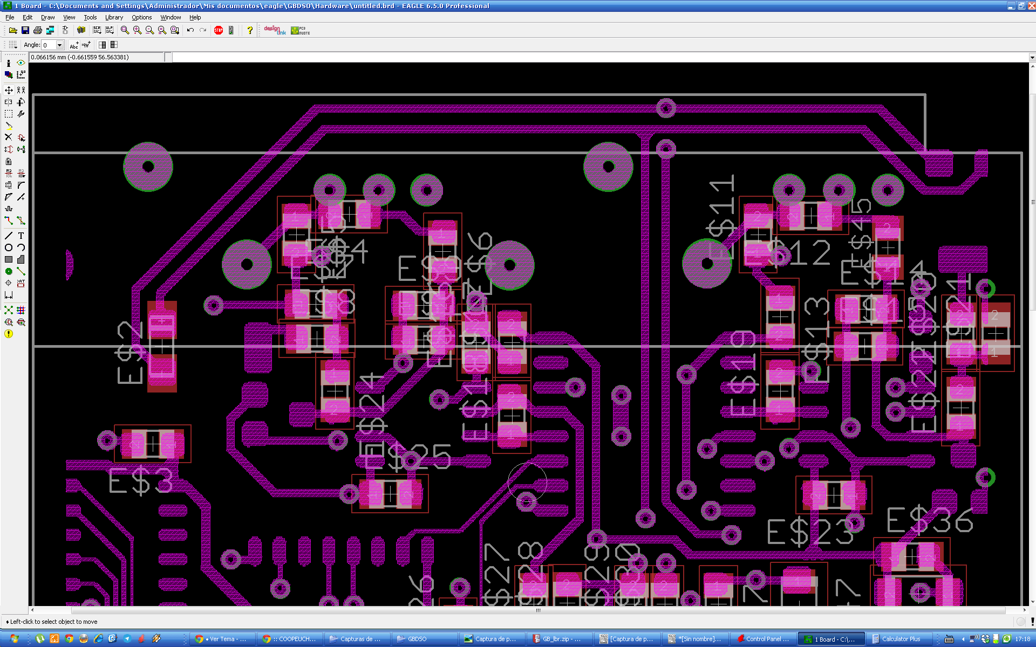Open the Library menu

coord(114,17)
